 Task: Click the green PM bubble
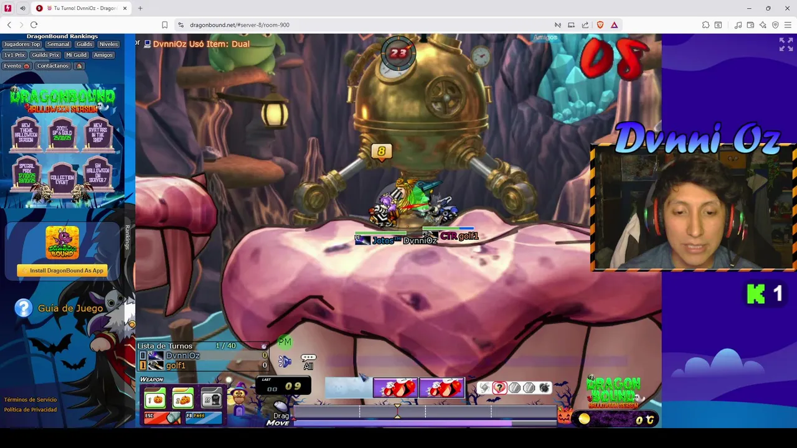click(x=285, y=342)
